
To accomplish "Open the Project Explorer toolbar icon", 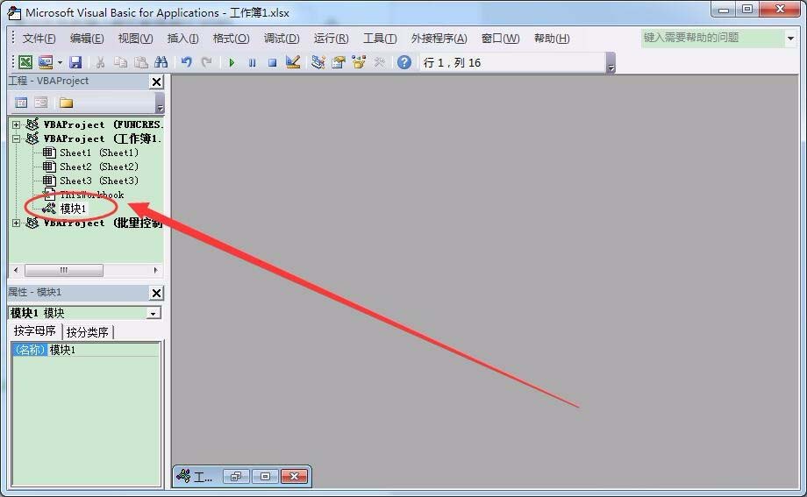I will [x=318, y=62].
